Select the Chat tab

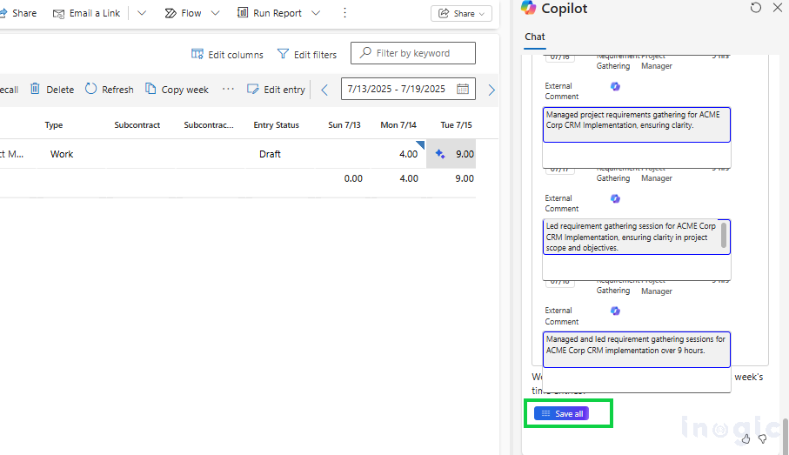point(534,37)
